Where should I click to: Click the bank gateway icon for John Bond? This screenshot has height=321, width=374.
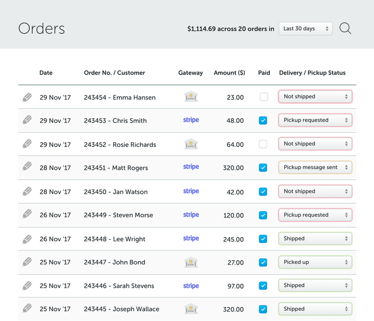191,262
